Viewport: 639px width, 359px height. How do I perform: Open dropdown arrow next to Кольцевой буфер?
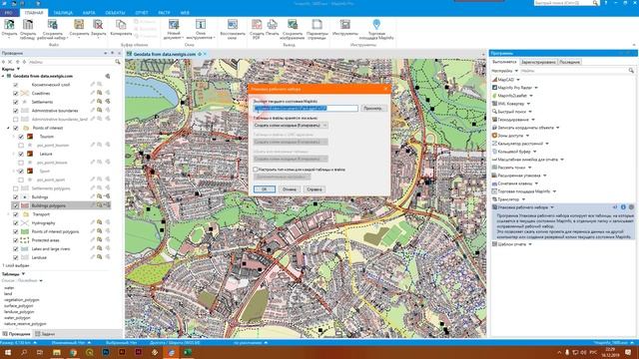[x=535, y=152]
